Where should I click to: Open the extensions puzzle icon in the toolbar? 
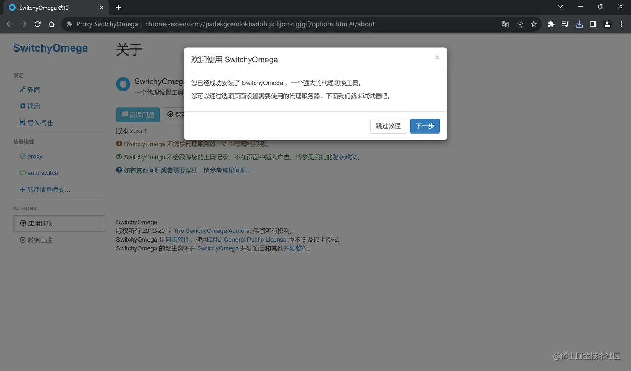[551, 24]
